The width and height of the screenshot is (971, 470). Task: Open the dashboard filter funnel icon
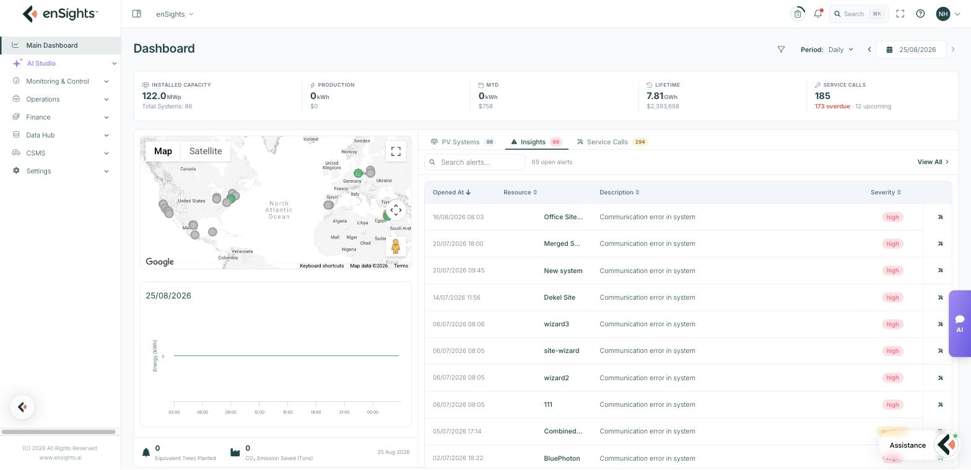(x=781, y=50)
